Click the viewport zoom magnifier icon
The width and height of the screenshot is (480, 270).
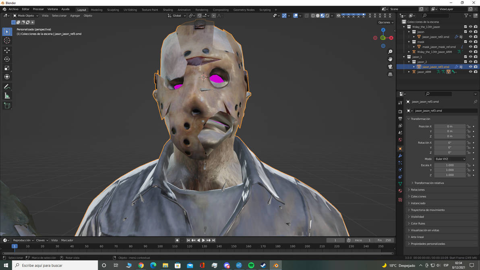390,52
